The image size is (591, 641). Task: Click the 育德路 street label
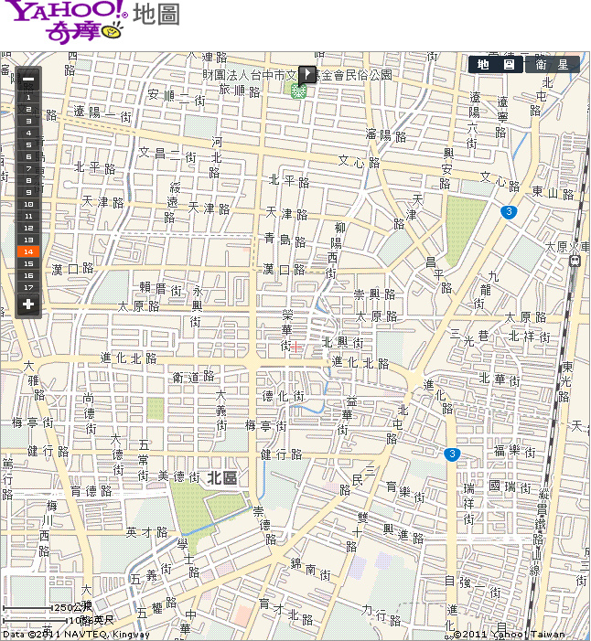coord(91,490)
